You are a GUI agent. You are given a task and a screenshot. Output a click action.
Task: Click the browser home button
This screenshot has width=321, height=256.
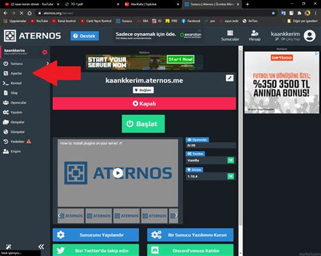click(x=30, y=13)
